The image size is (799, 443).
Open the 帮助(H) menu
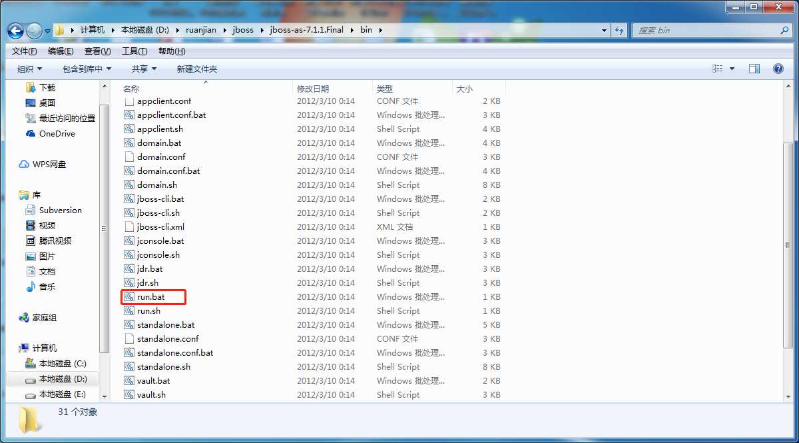pos(172,51)
